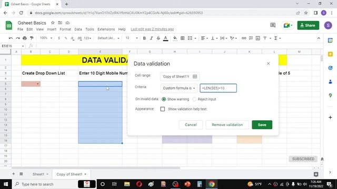Open the zoom 100% dropdown
The height and width of the screenshot is (189, 337).
(46, 38)
